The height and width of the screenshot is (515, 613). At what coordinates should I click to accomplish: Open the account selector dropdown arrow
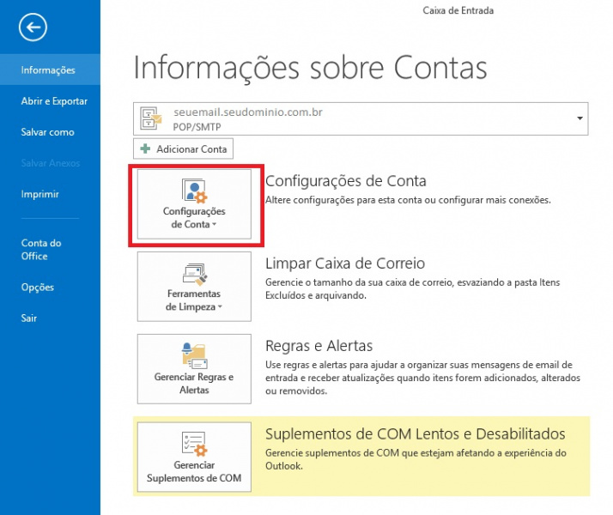[580, 118]
